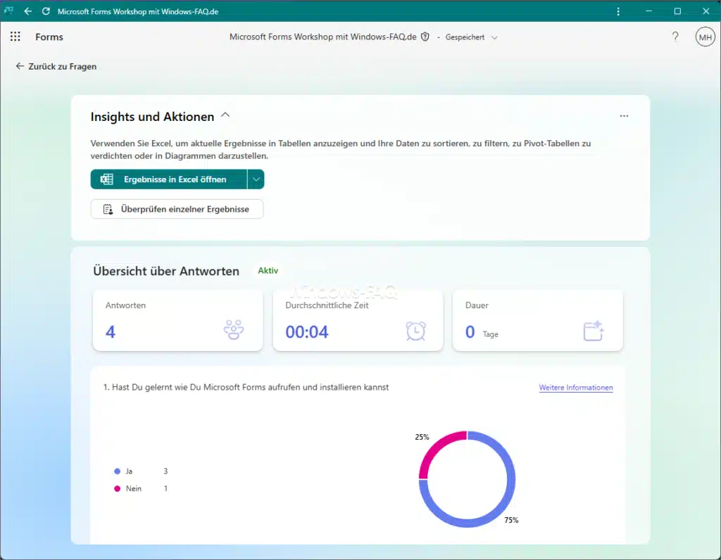Go back via Zurück zu Fragen

click(56, 67)
